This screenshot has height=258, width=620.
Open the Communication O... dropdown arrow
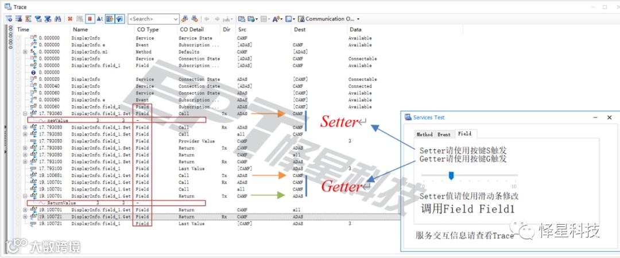358,18
